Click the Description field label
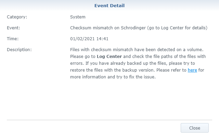 [x=19, y=49]
